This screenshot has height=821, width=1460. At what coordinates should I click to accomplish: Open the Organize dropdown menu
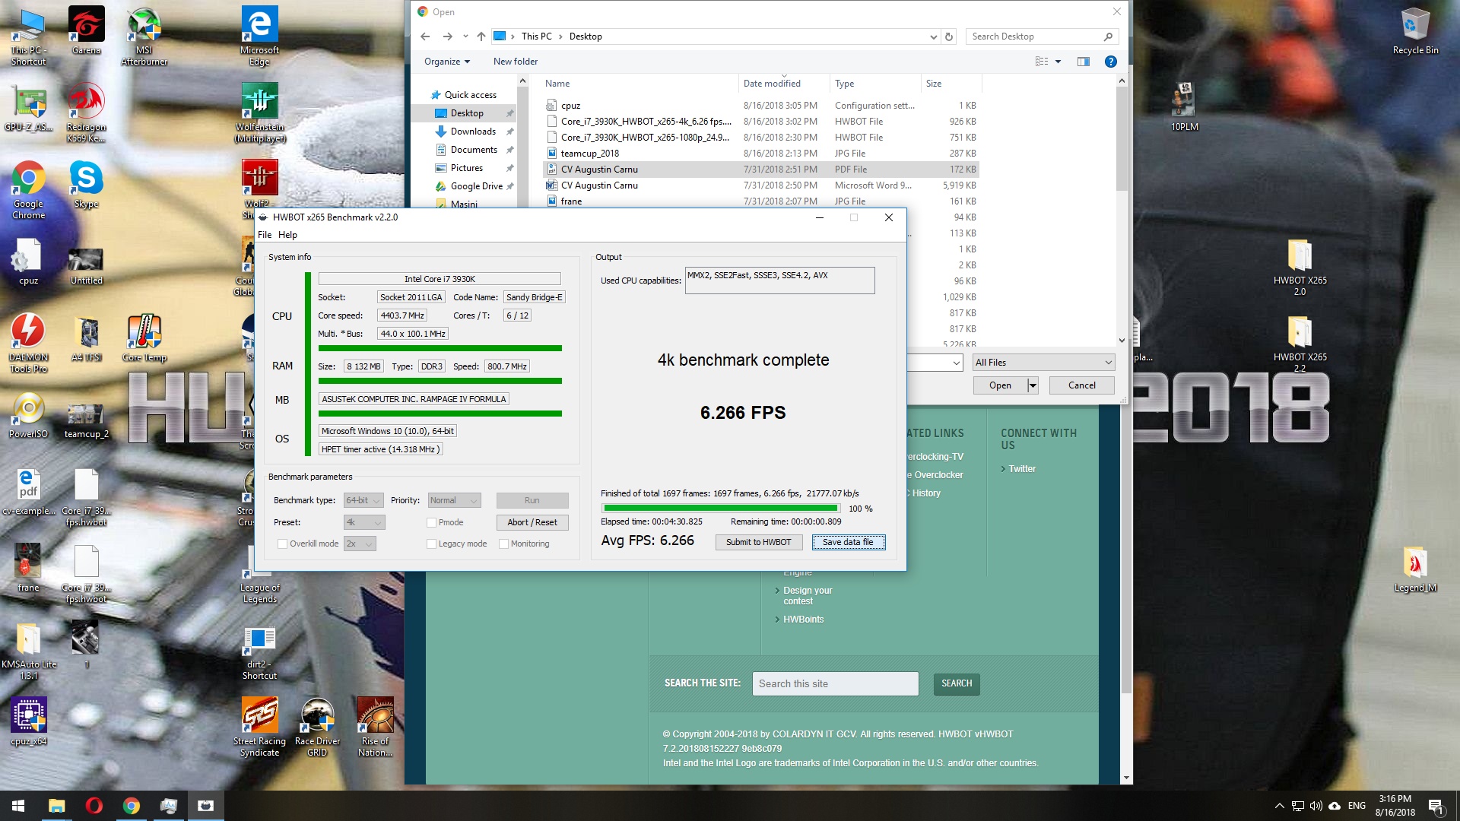(447, 62)
